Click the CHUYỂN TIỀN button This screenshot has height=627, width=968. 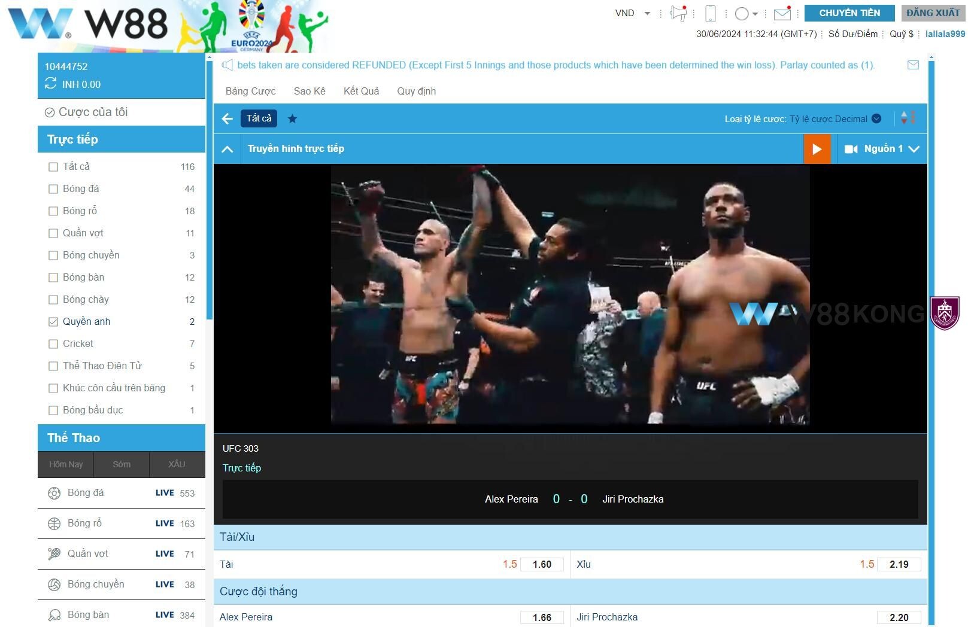(x=849, y=13)
